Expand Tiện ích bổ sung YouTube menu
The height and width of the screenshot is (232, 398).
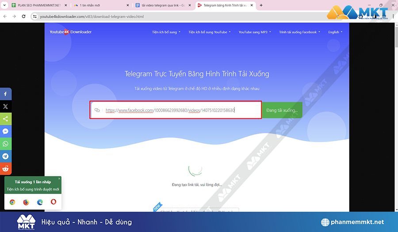(210, 32)
